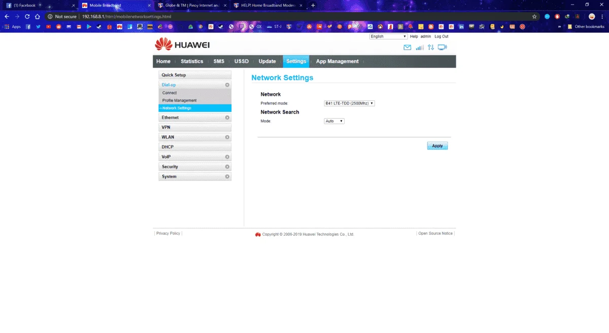Open Chrome profile avatar
The image size is (609, 333).
click(x=592, y=16)
